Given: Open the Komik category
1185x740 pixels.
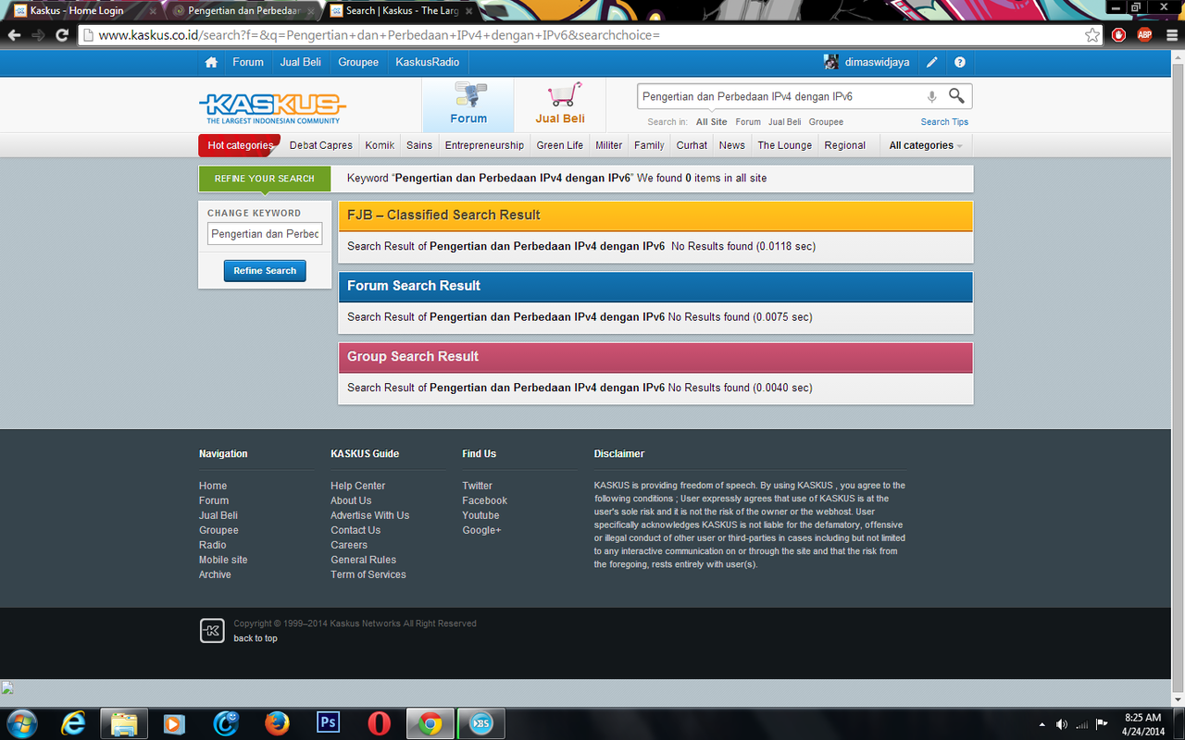Looking at the screenshot, I should click(x=380, y=145).
